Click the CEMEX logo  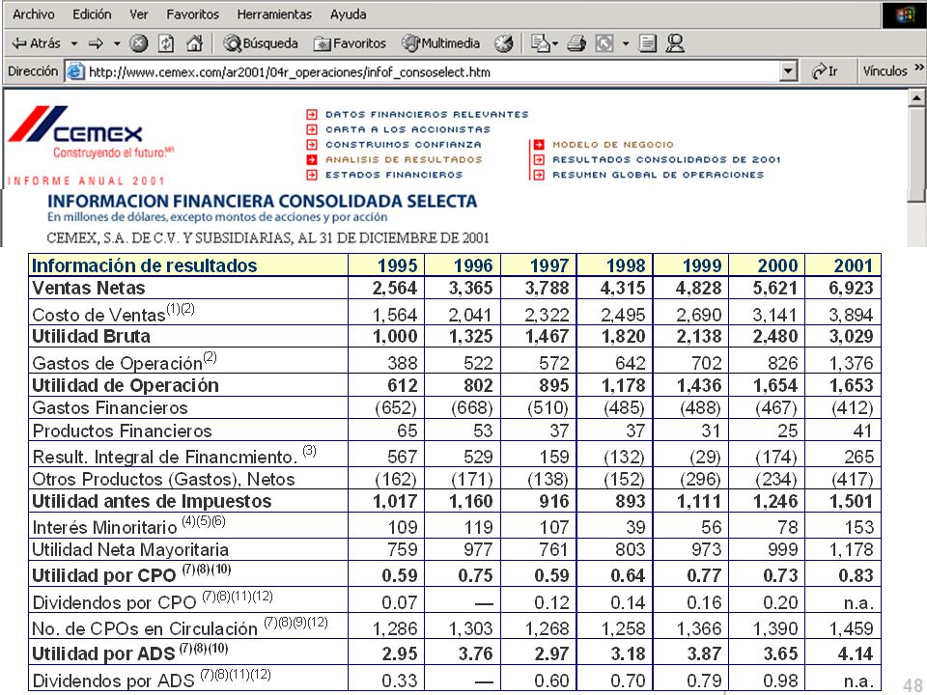75,125
